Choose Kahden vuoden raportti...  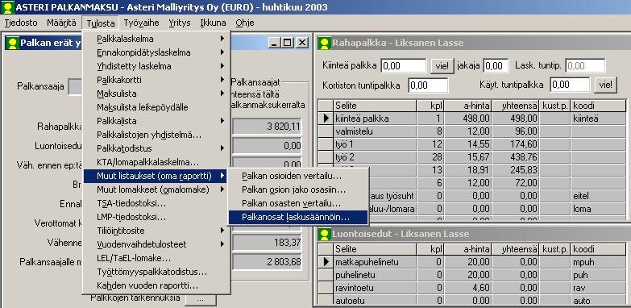point(156,286)
